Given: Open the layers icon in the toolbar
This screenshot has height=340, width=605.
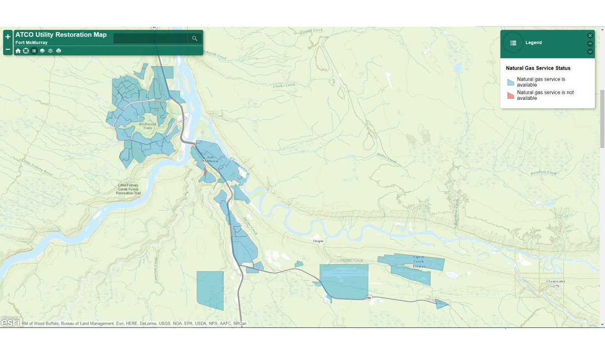Looking at the screenshot, I should pos(42,51).
